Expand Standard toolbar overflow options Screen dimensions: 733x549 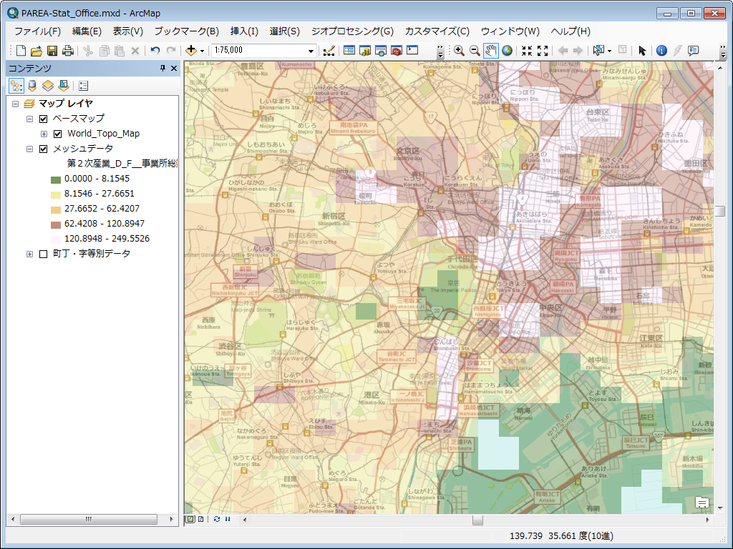(440, 51)
